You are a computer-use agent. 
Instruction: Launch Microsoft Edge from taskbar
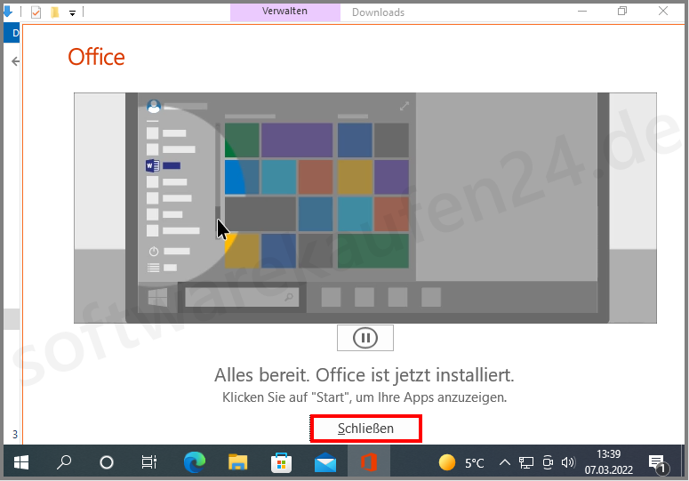[x=195, y=462]
